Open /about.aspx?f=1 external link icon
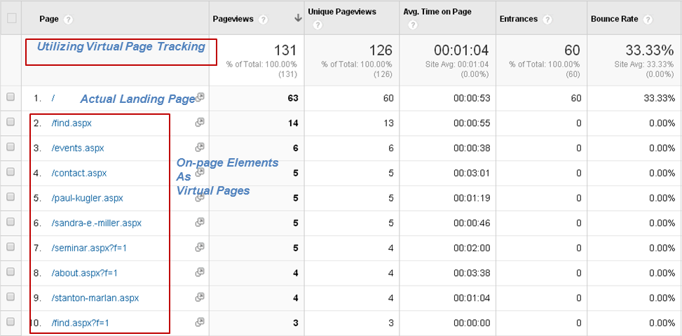 [x=200, y=272]
